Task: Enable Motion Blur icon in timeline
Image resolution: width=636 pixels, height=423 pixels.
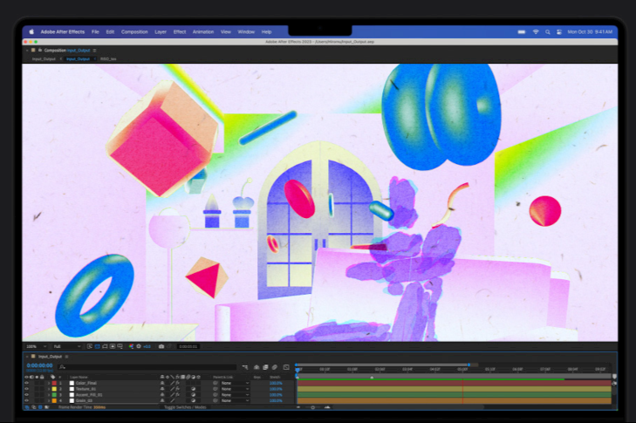Action: (275, 367)
